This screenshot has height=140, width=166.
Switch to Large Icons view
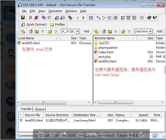98,17
